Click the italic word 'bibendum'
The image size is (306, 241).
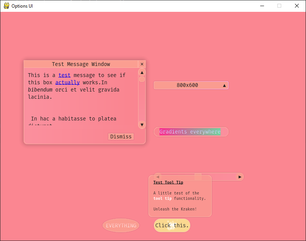(x=40, y=90)
